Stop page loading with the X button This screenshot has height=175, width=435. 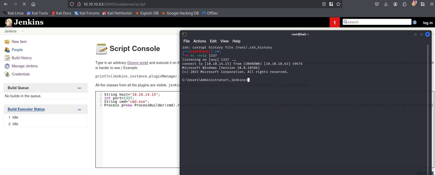tap(24, 4)
